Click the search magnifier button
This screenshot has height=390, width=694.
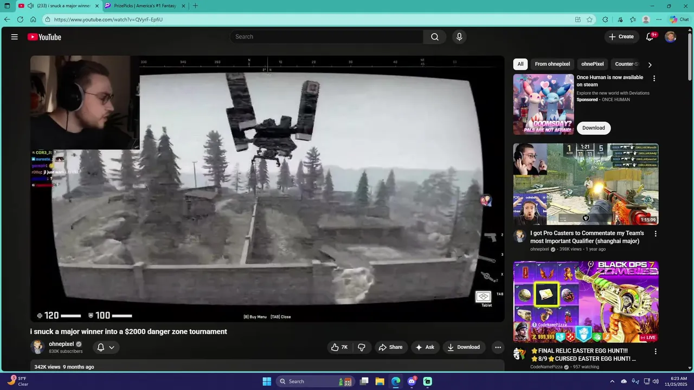coord(435,37)
